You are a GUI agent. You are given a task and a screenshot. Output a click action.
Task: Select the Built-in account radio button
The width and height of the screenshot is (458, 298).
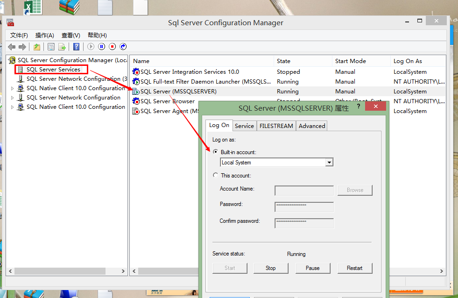[x=215, y=152]
